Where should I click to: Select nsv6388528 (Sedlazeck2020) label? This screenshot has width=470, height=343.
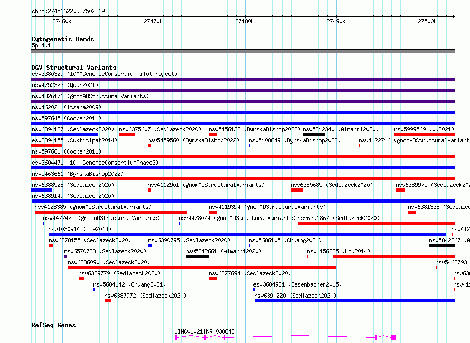73,185
